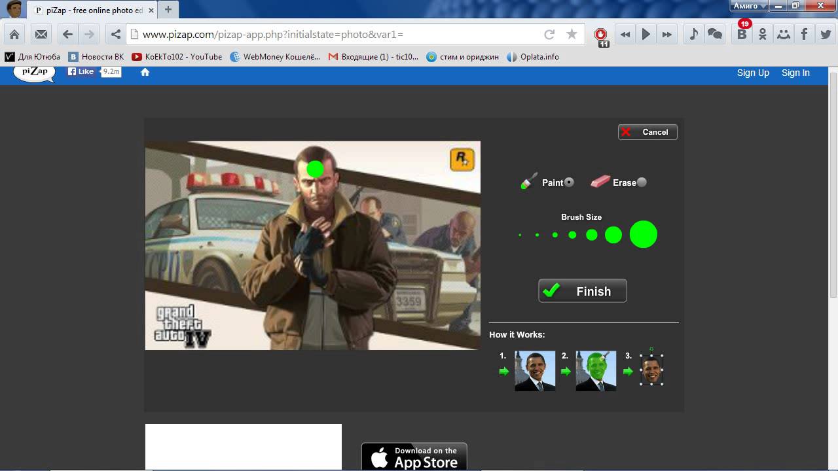Open a new tab with plus button

click(x=168, y=10)
